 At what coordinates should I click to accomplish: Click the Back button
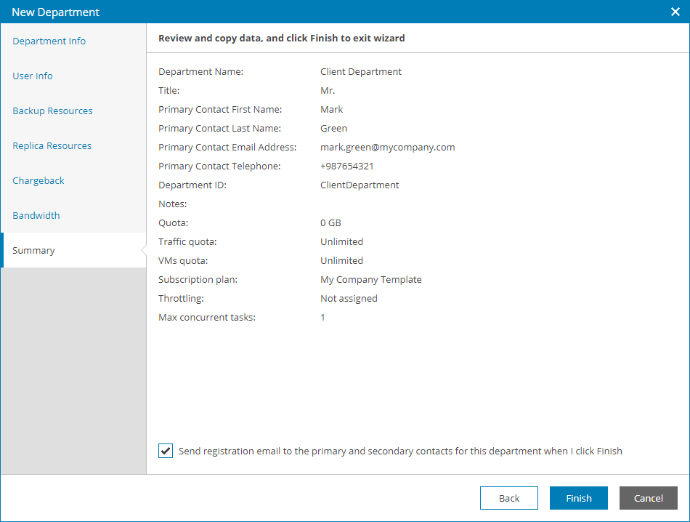pyautogui.click(x=509, y=498)
